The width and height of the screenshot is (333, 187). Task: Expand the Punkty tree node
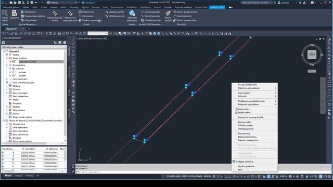(7, 55)
